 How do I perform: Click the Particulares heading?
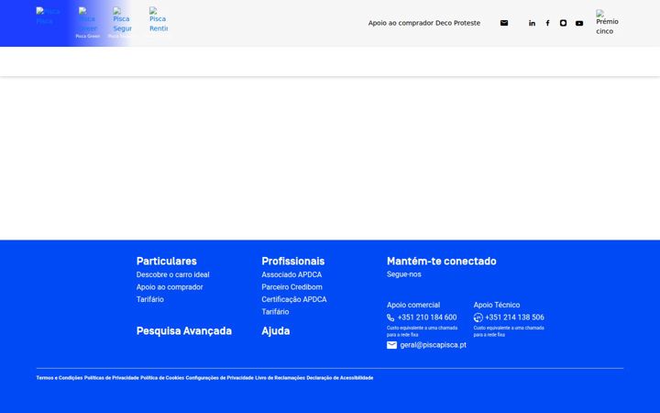pyautogui.click(x=166, y=262)
